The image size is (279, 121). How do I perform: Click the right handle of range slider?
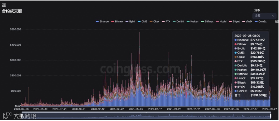click(271, 116)
